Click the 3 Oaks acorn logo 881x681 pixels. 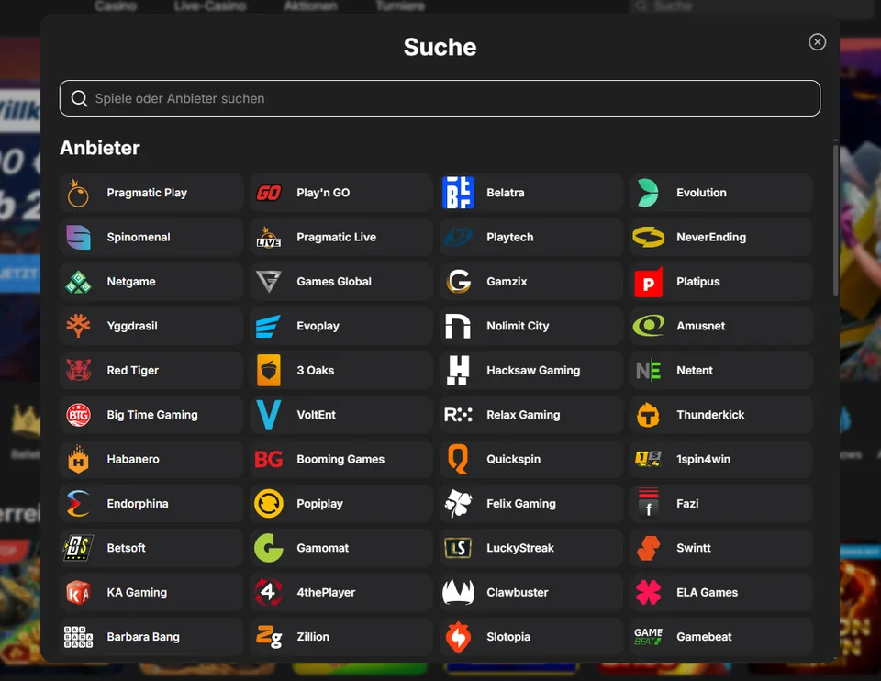269,370
